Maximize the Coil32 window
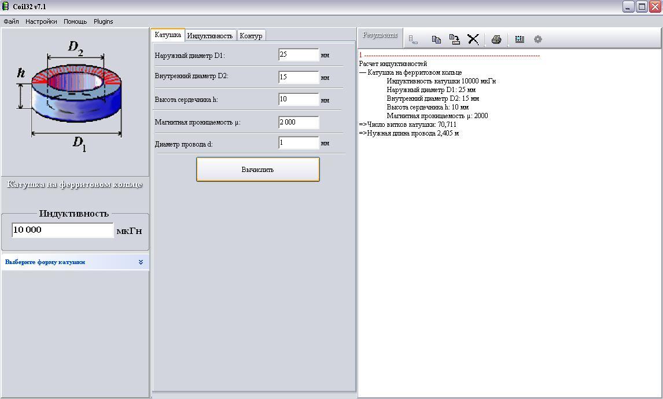The width and height of the screenshot is (663, 399). (642, 7)
